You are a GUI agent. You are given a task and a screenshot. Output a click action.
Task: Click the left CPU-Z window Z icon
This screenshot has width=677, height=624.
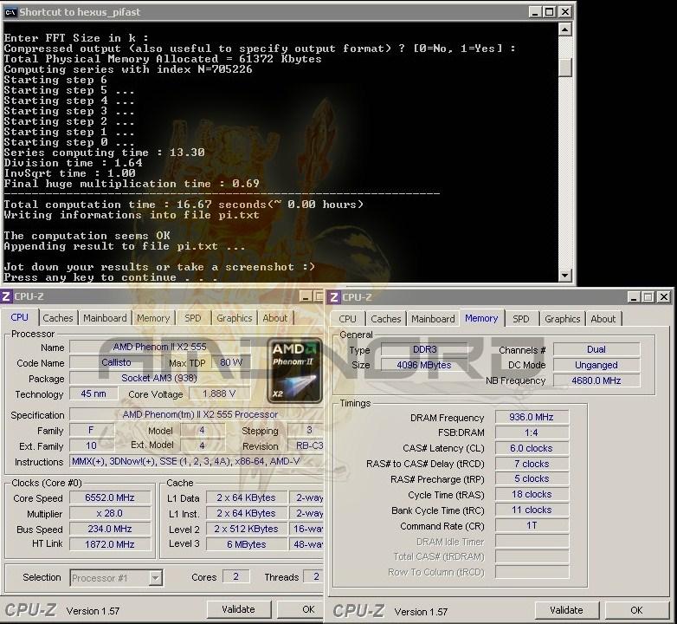(x=6, y=296)
